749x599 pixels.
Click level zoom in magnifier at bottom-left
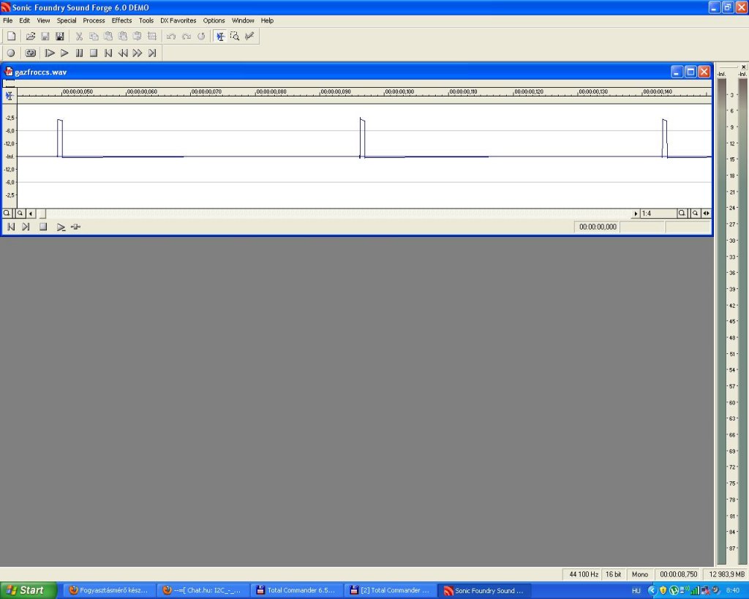(x=20, y=214)
